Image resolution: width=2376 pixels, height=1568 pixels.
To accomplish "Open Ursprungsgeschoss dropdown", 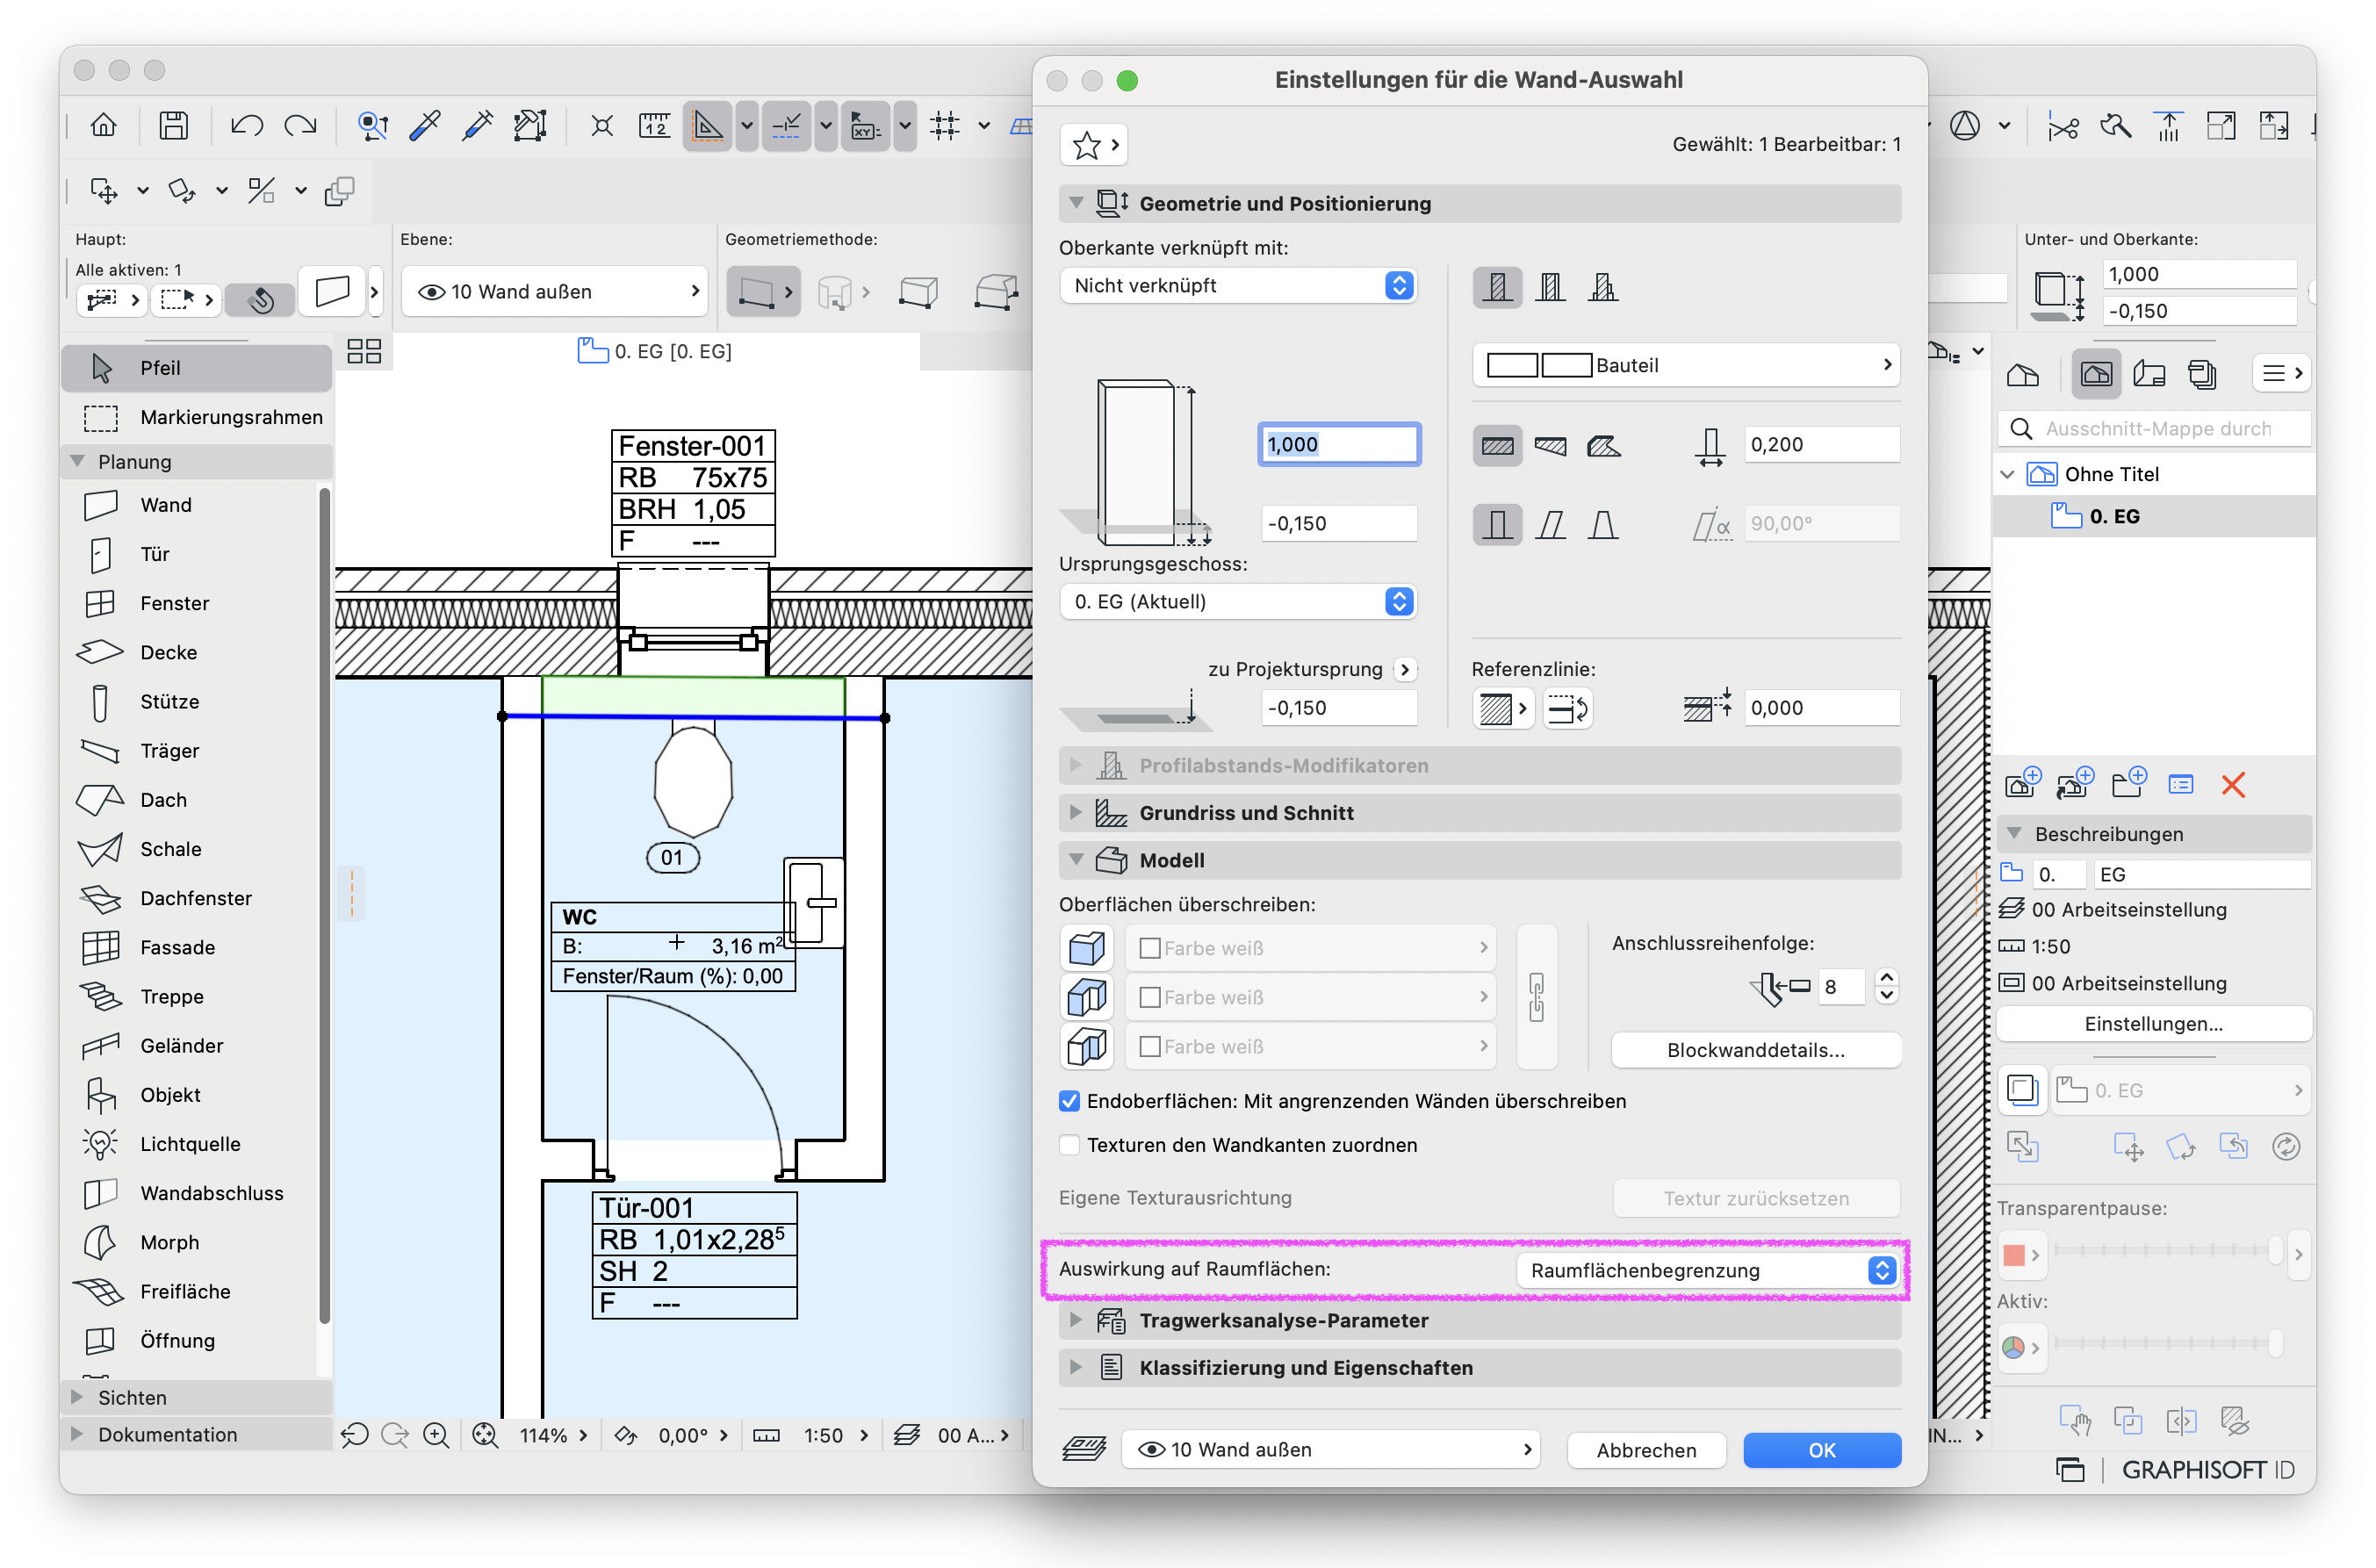I will [1237, 602].
